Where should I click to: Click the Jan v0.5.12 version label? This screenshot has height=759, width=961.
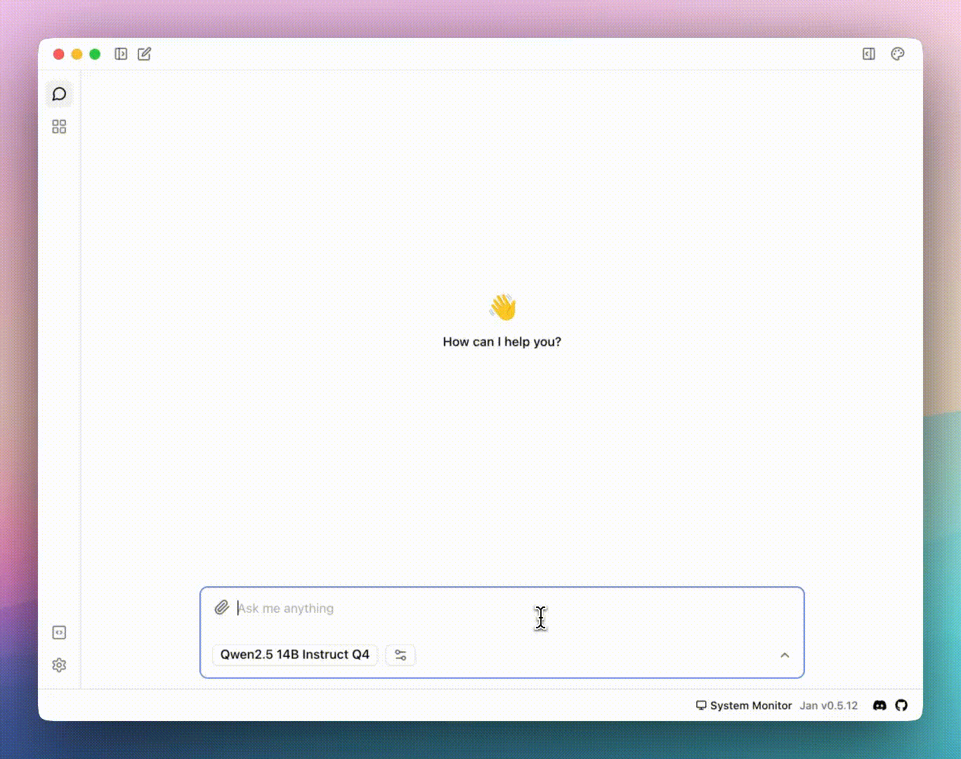829,706
